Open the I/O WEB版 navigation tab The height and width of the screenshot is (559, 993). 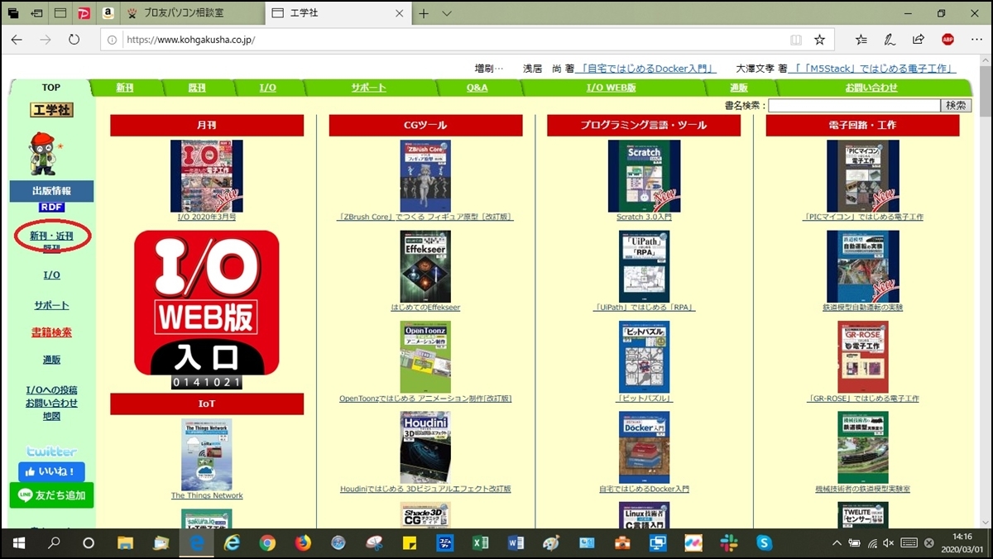tap(611, 88)
